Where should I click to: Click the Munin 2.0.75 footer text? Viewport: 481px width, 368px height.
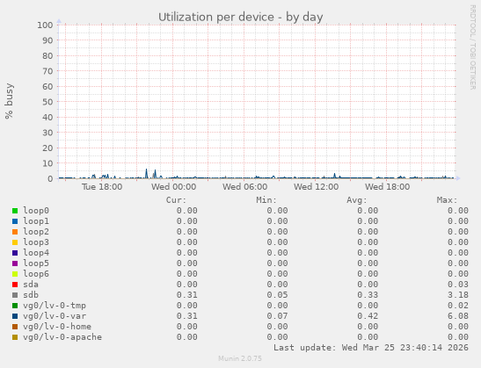click(x=240, y=358)
